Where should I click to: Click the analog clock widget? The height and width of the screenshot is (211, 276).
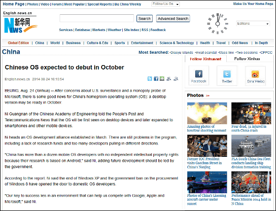pos(217,24)
